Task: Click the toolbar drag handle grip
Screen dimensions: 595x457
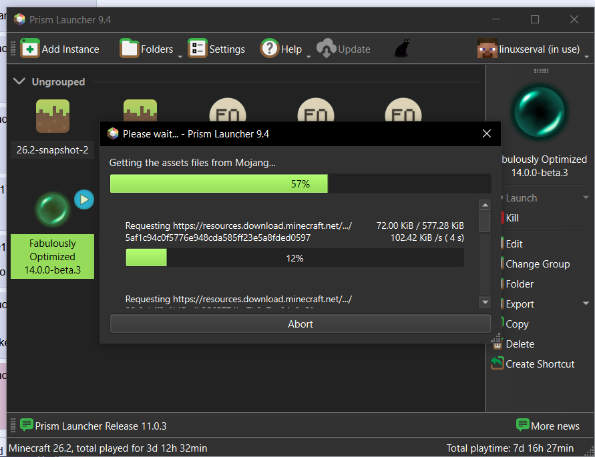Action: tap(13, 49)
